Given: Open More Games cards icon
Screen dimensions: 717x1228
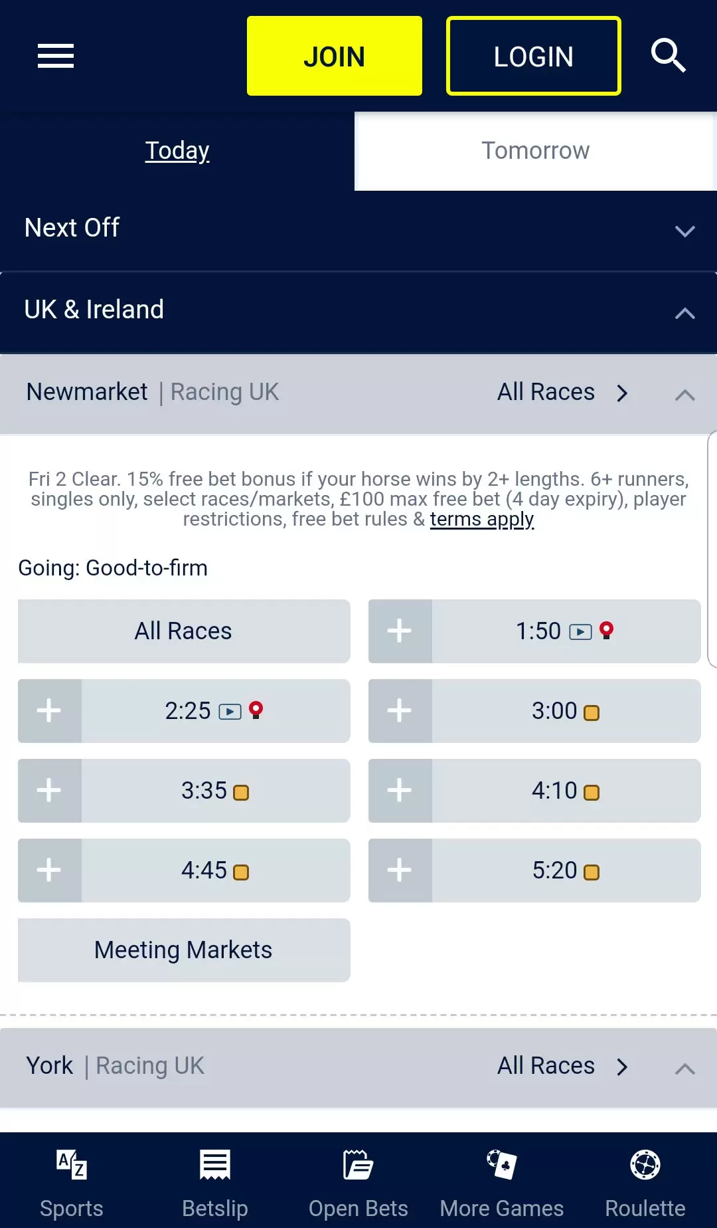Looking at the screenshot, I should (x=502, y=1164).
